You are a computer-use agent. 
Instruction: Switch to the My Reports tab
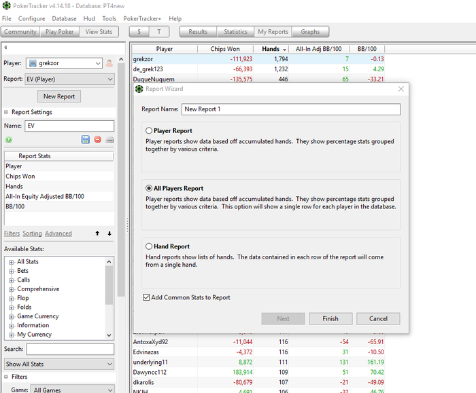point(273,31)
